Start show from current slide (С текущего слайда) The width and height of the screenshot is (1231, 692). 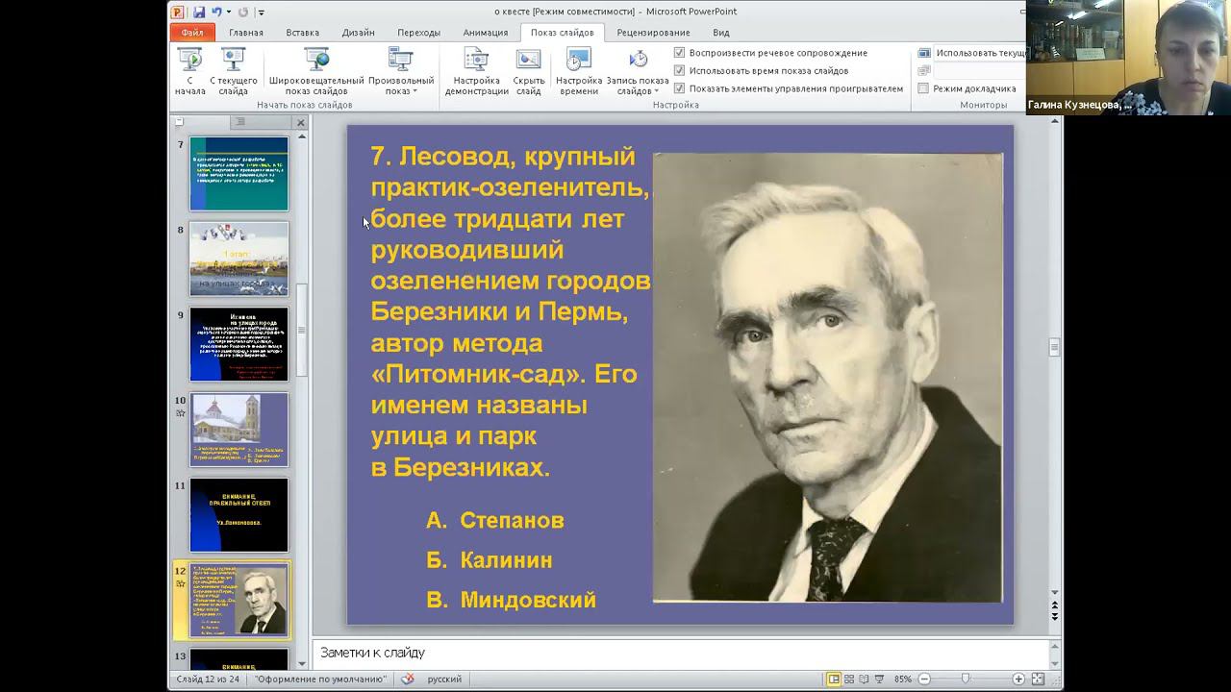point(233,71)
